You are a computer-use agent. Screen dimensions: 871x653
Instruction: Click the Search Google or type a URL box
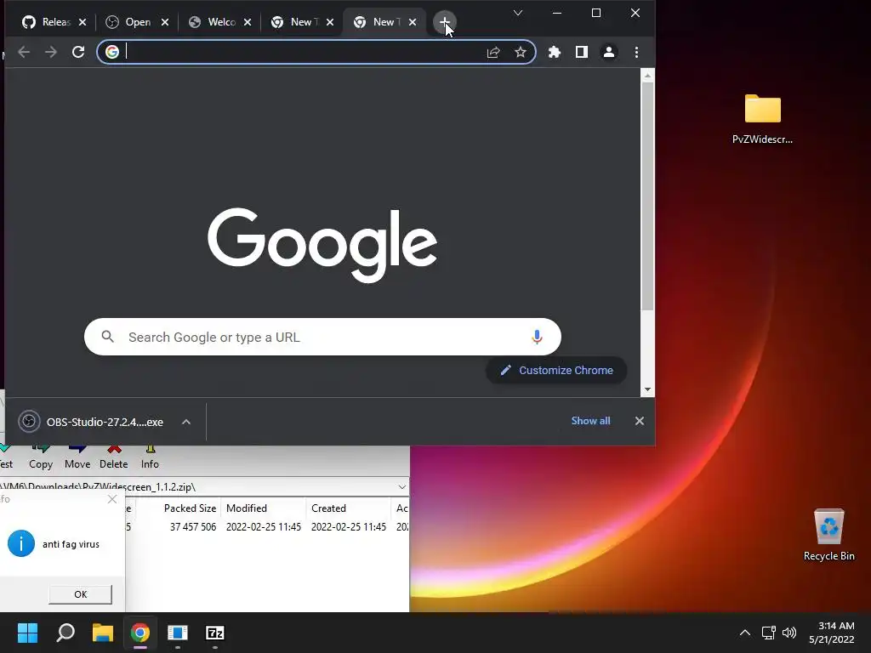[x=322, y=337]
